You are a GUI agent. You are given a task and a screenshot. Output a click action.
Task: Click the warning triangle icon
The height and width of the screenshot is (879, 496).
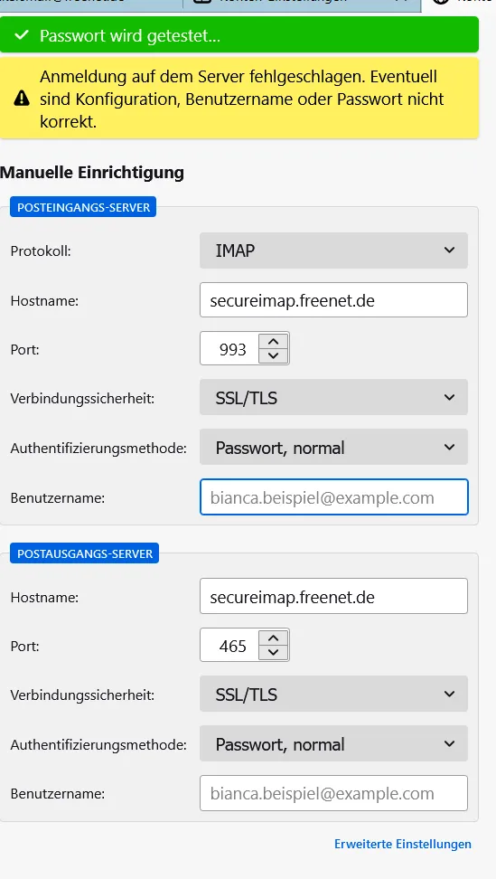[x=22, y=99]
